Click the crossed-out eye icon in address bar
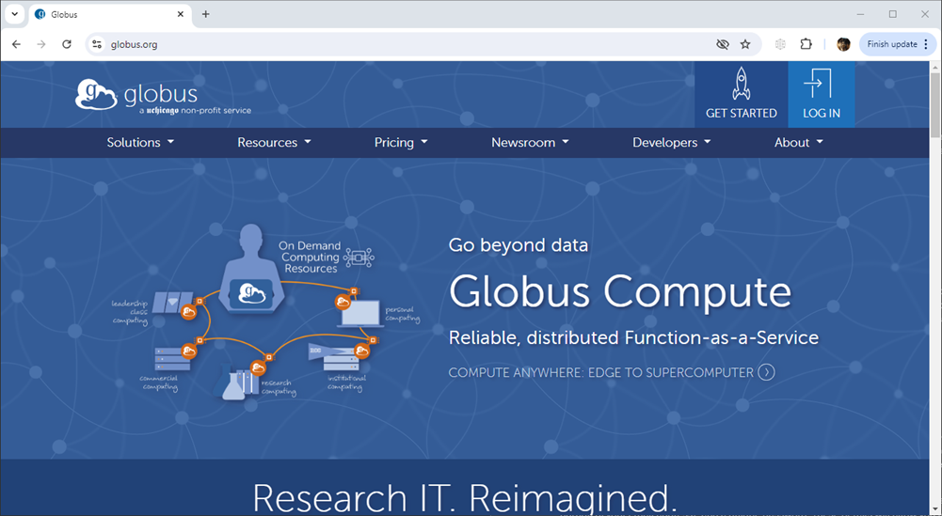 [x=723, y=44]
